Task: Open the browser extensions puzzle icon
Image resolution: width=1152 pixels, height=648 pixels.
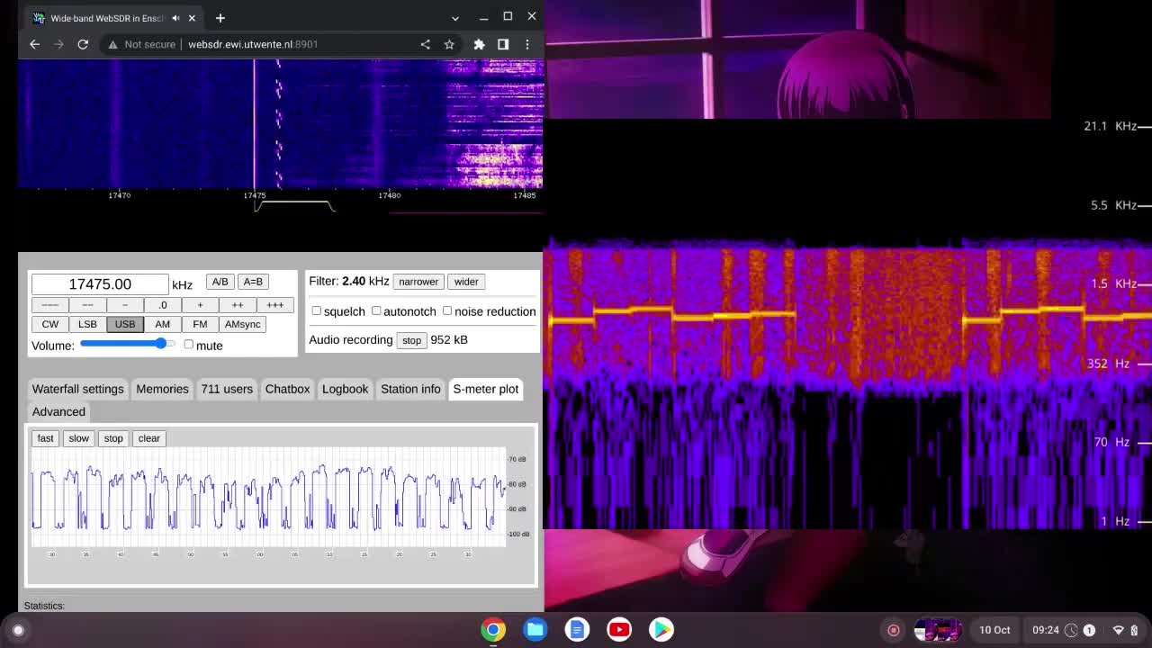Action: pos(479,44)
